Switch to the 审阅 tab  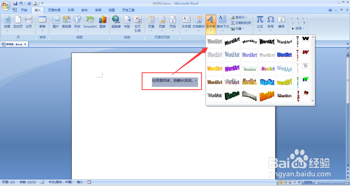[x=98, y=10]
